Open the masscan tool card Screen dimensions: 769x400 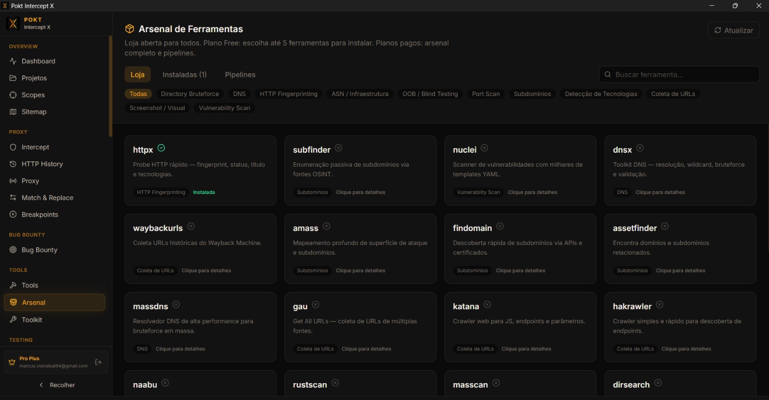point(521,384)
